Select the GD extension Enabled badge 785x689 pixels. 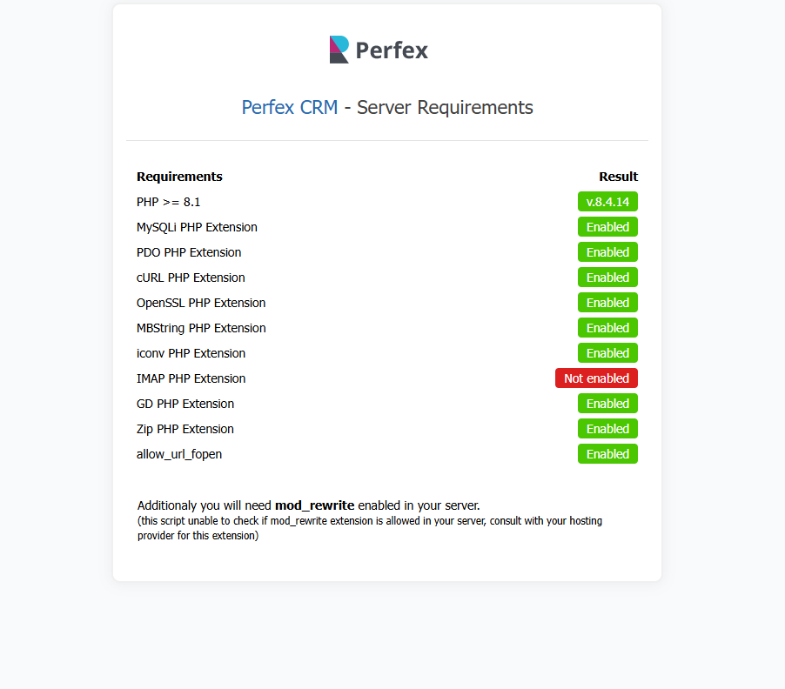[x=607, y=404]
